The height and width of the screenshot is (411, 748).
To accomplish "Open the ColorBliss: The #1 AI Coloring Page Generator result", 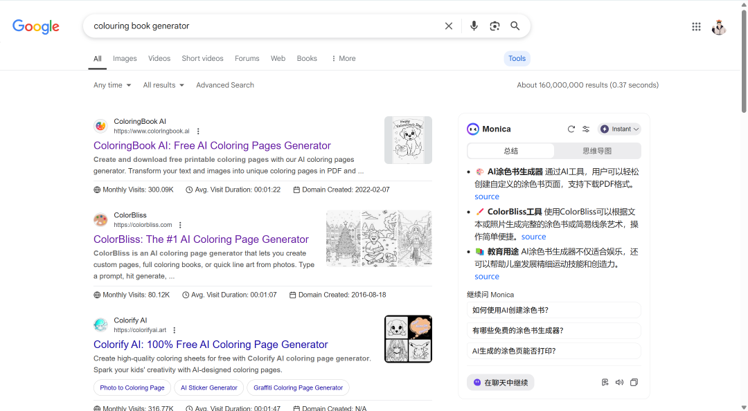I will point(202,239).
